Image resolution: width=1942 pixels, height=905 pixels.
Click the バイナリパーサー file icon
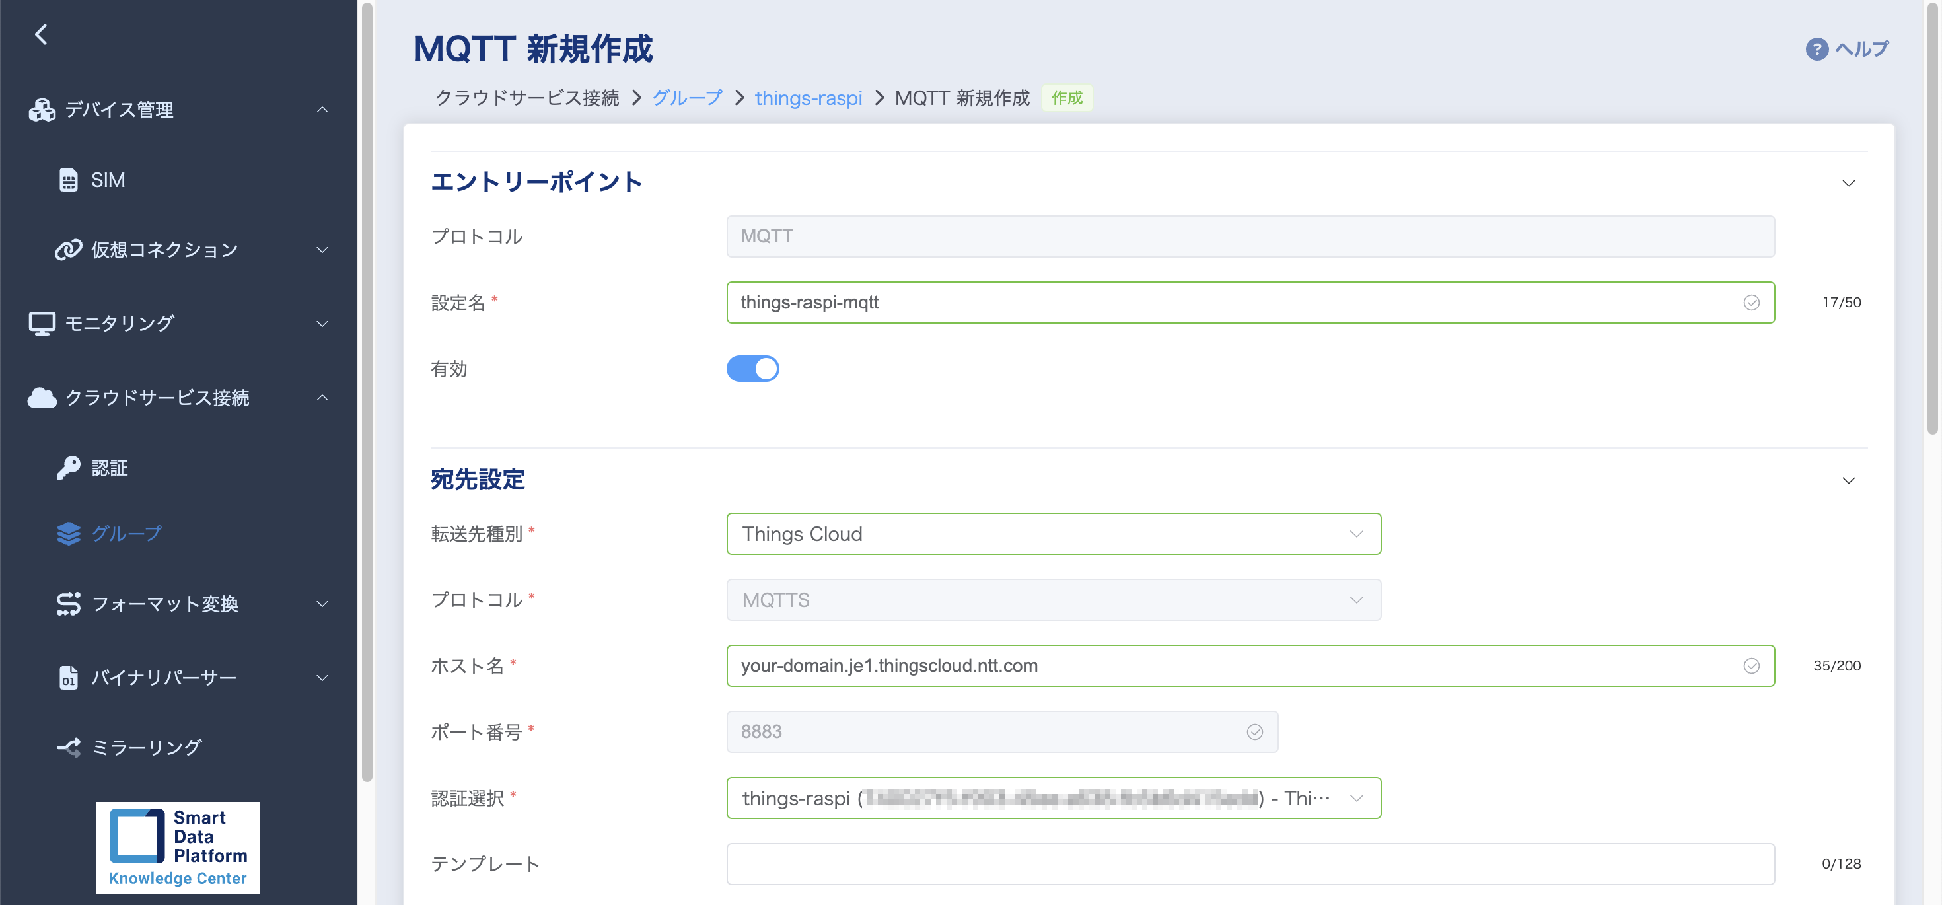[x=69, y=677]
